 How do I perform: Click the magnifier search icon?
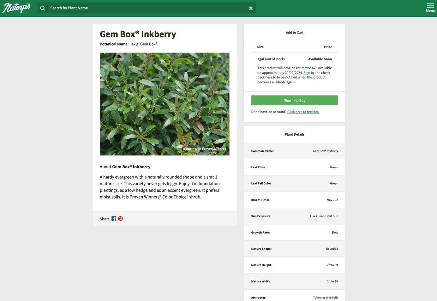point(43,8)
